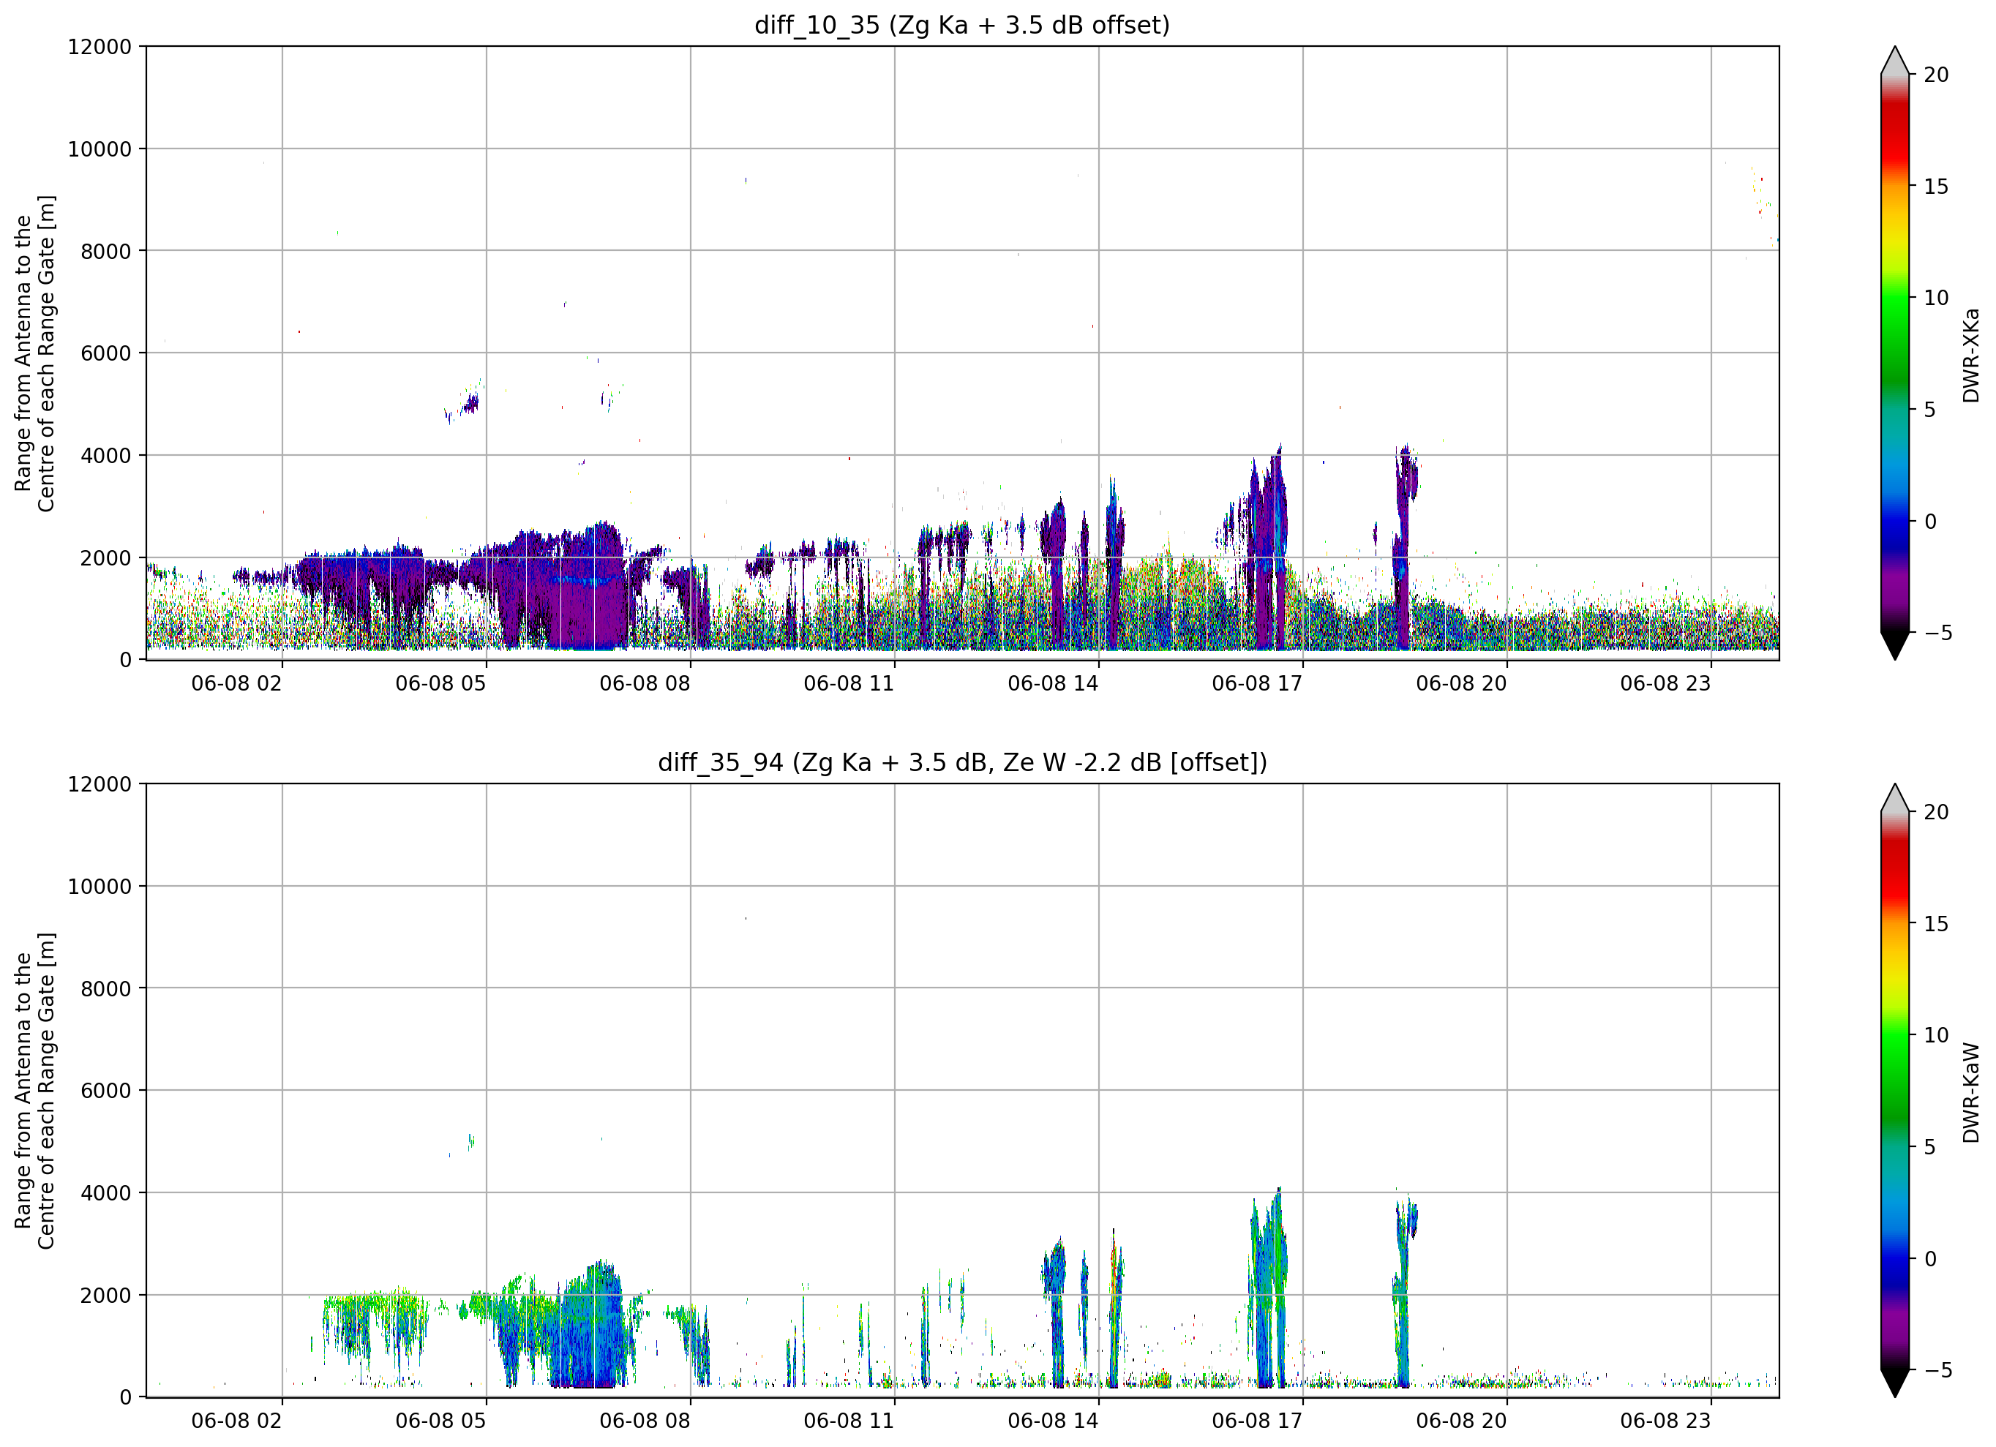Viewport: 1996px width, 1447px height.
Task: Click the 4000 tick on the top plot
Action: 105,456
